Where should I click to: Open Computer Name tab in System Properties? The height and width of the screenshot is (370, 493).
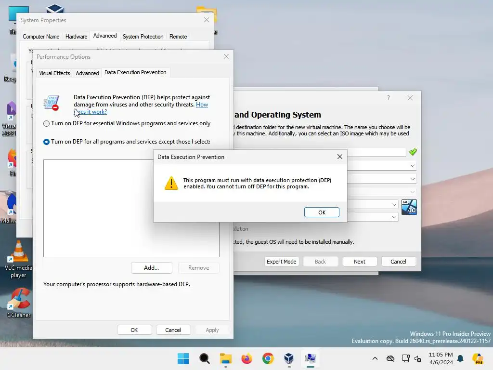point(41,37)
